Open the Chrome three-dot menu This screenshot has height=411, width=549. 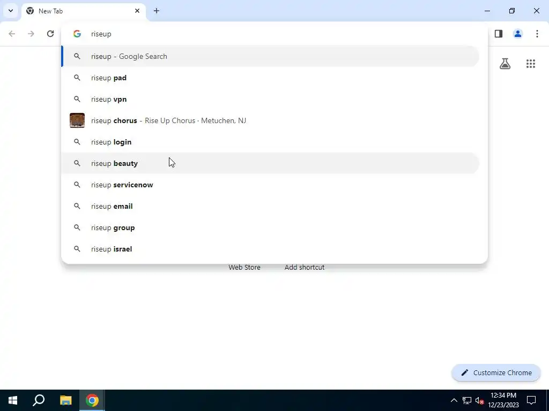point(537,34)
